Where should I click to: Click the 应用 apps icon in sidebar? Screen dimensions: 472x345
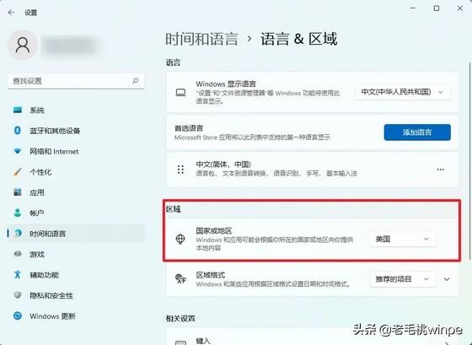point(18,192)
